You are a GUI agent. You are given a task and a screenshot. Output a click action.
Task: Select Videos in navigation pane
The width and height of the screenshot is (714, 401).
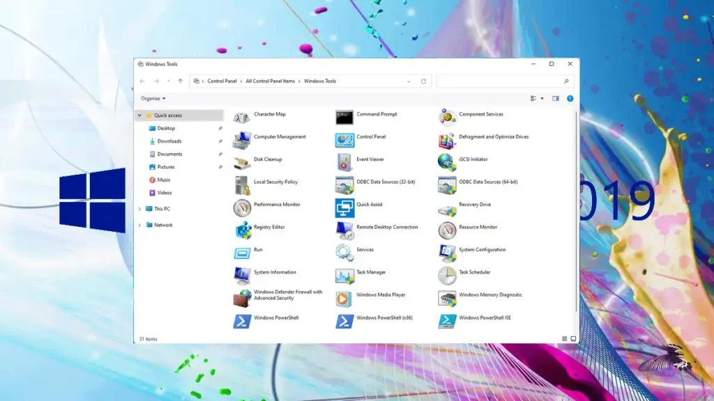coord(165,193)
